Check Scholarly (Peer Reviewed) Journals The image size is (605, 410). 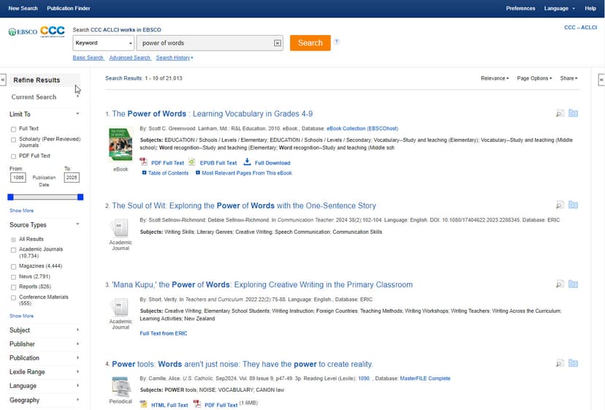pyautogui.click(x=13, y=140)
